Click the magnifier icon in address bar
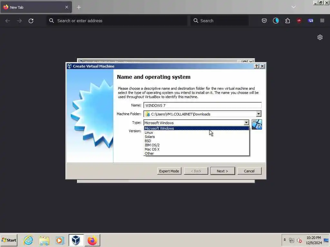The image size is (330, 247). [x=51, y=21]
